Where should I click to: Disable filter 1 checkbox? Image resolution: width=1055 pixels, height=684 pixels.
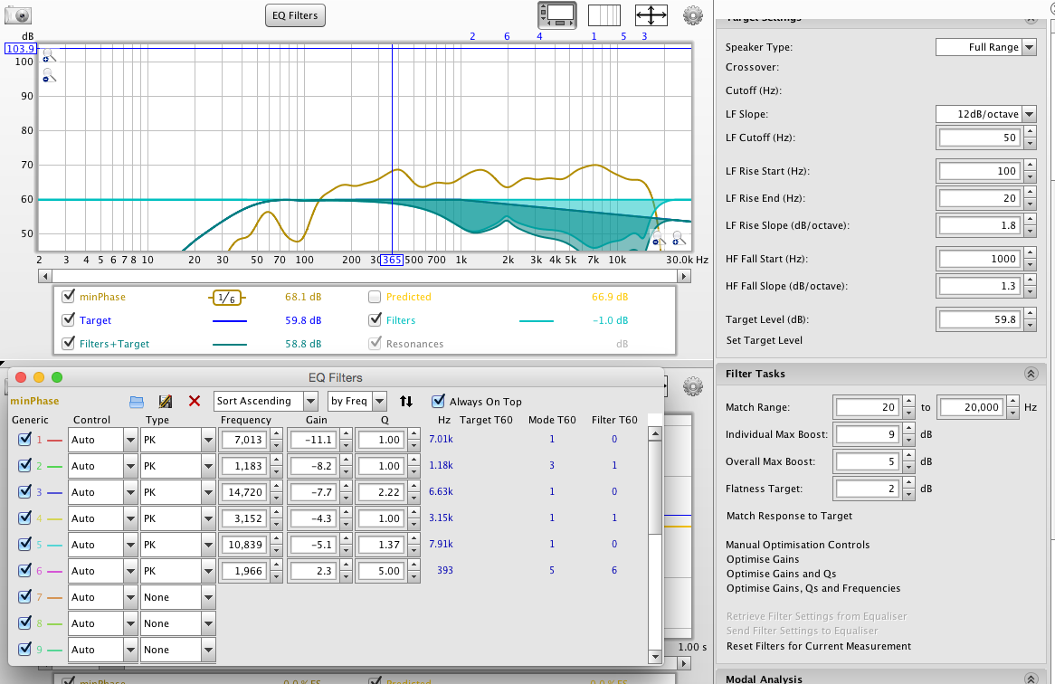25,439
